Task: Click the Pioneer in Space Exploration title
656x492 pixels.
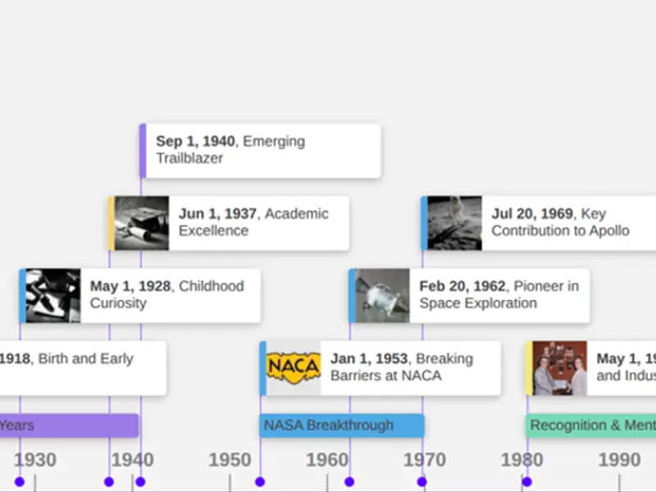Action: [499, 294]
